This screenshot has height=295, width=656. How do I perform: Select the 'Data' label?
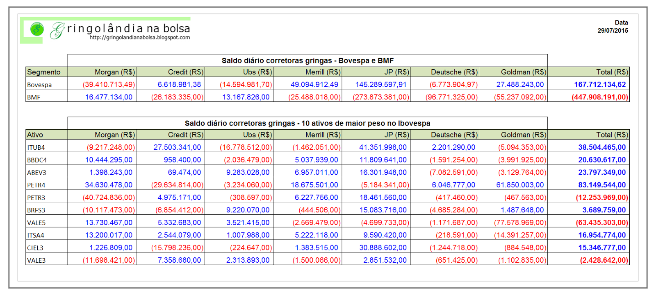coord(621,23)
